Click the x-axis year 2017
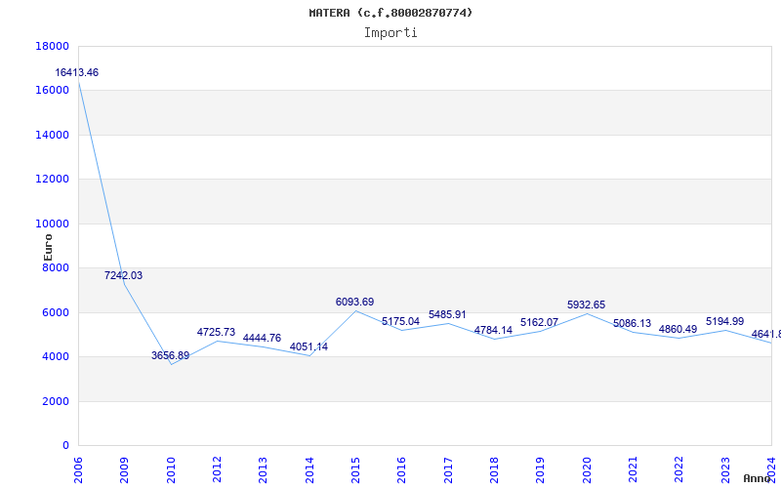 (x=448, y=470)
